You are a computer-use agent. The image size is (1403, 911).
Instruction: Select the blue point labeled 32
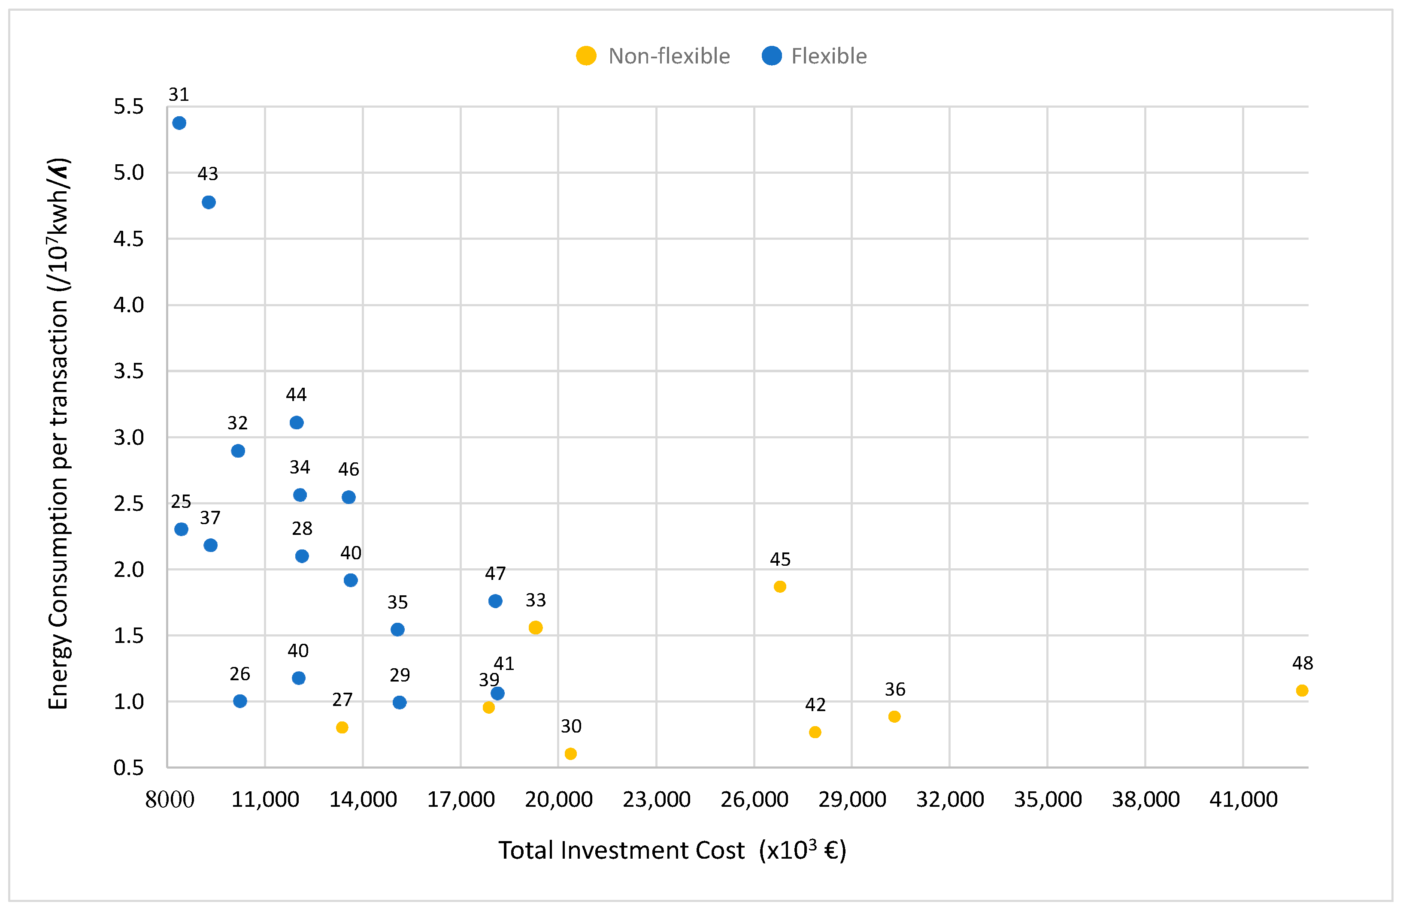point(238,451)
